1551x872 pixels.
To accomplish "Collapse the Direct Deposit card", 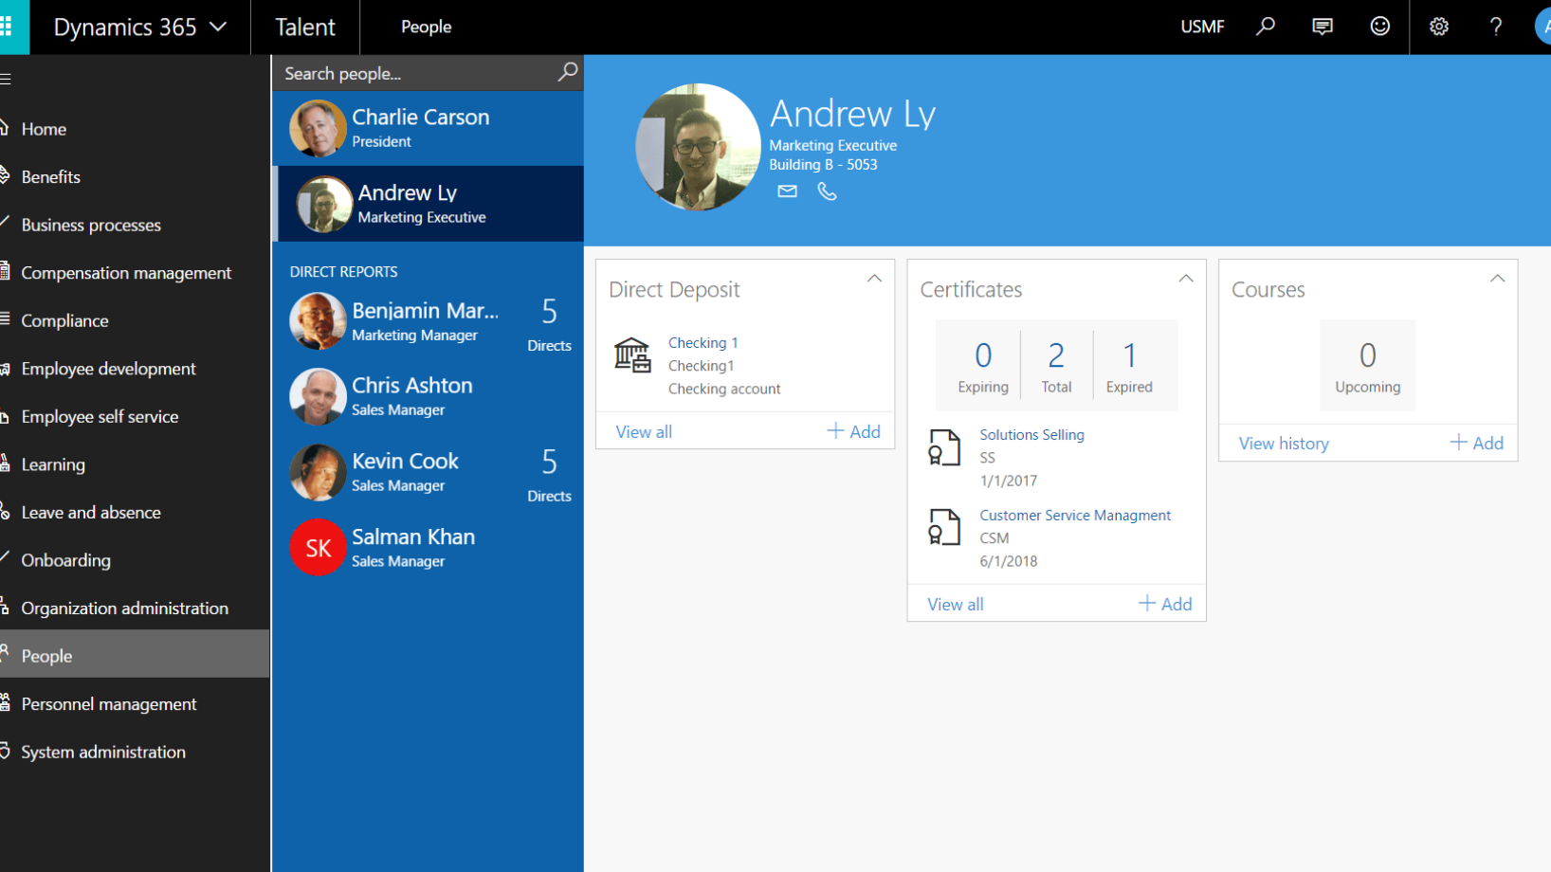I will (874, 279).
